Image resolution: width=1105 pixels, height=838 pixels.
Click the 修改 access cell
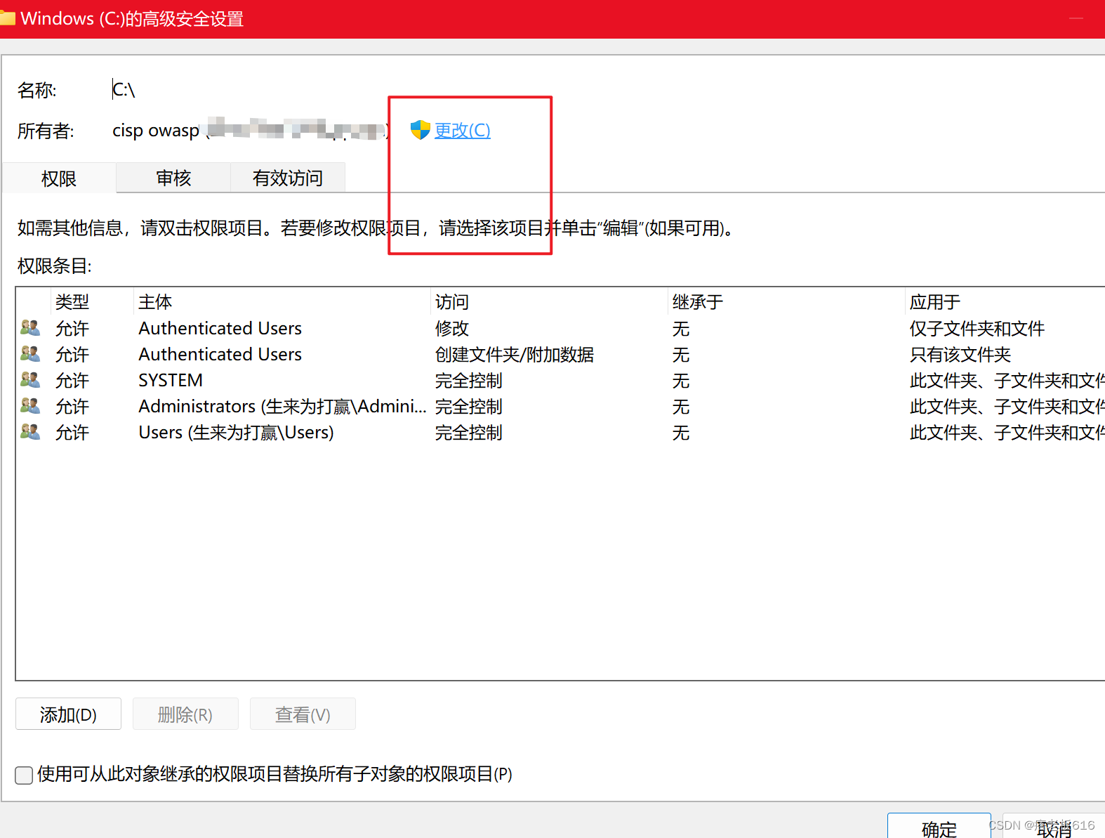(x=452, y=328)
